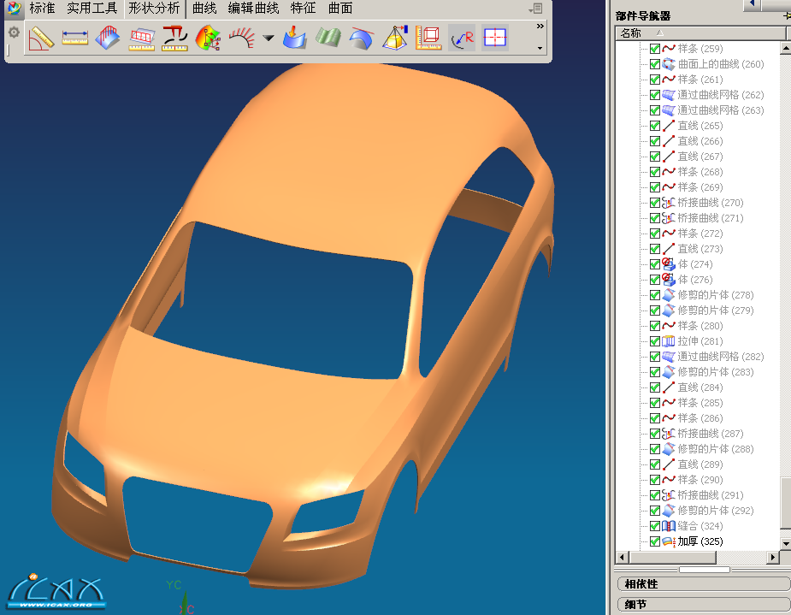Viewport: 791px width, 615px height.
Task: Uncheck the 体 (274) body checkbox
Action: tap(655, 264)
